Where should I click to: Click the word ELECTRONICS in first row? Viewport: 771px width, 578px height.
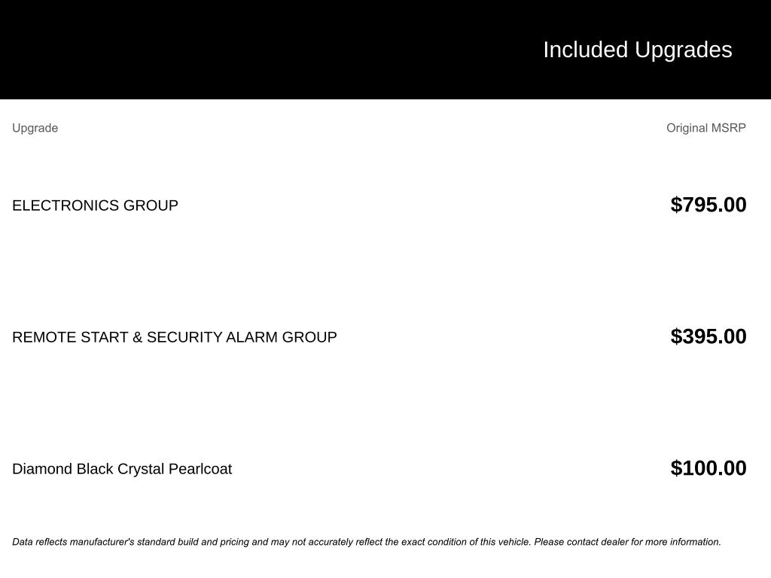[x=66, y=205]
